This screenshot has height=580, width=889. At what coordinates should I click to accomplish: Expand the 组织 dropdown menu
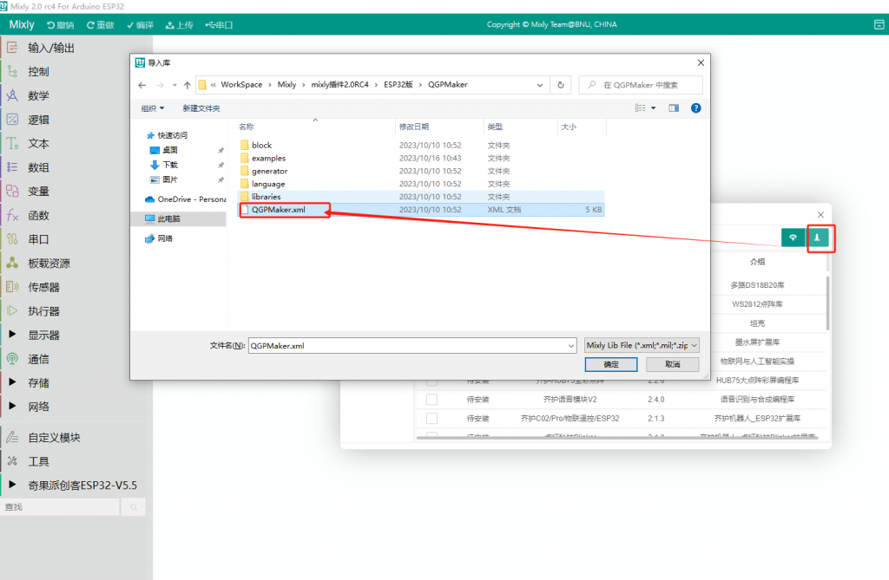coord(153,108)
